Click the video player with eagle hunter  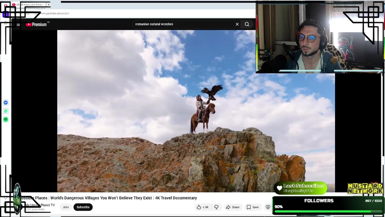click(196, 111)
